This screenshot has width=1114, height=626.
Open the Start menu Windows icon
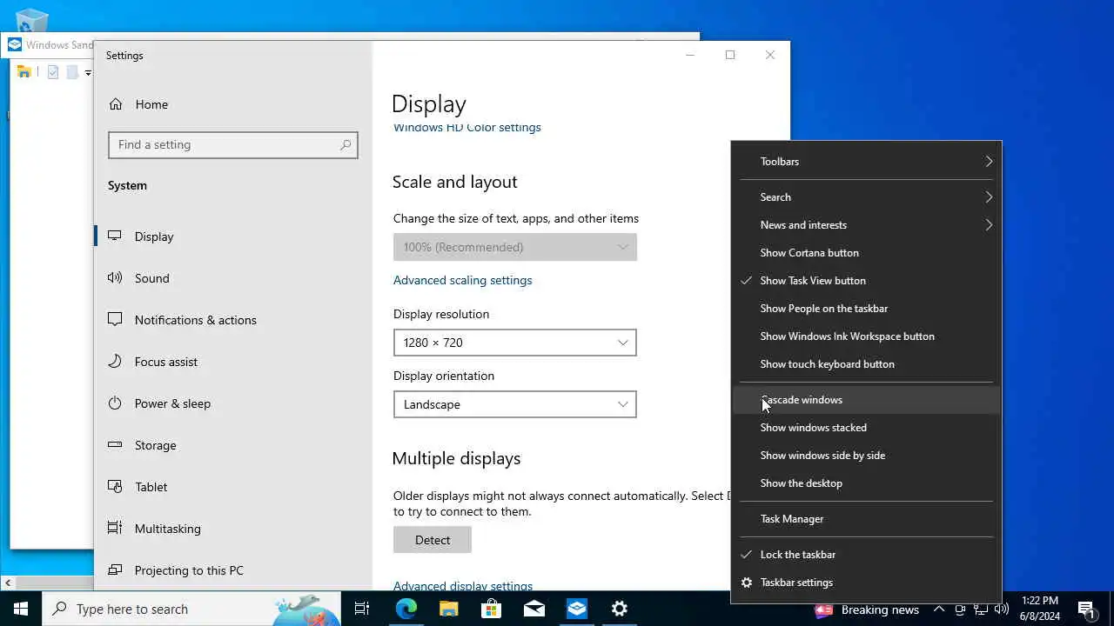21,609
